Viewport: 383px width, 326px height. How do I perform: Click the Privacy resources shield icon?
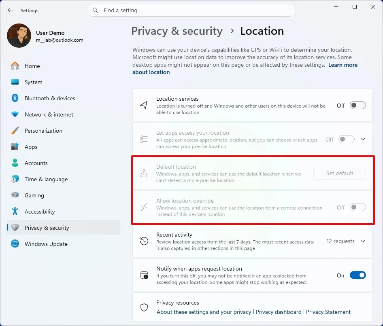(x=144, y=307)
